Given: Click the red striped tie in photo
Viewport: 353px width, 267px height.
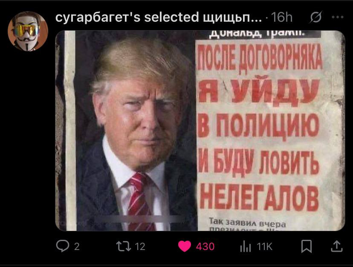Looking at the screenshot, I should point(139,202).
